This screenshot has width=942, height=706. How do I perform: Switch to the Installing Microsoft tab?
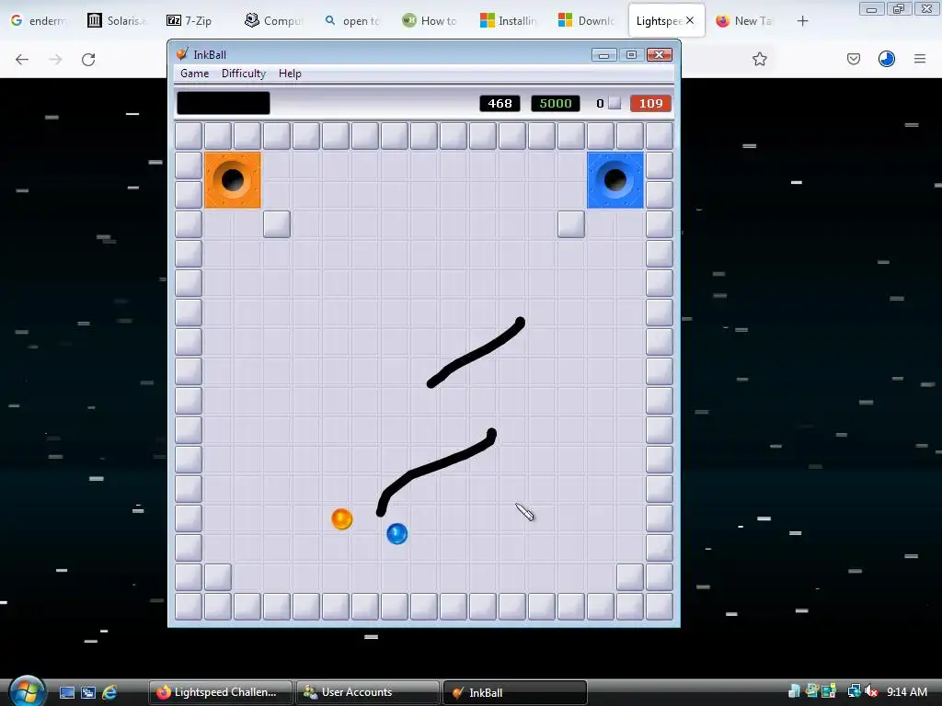point(508,21)
